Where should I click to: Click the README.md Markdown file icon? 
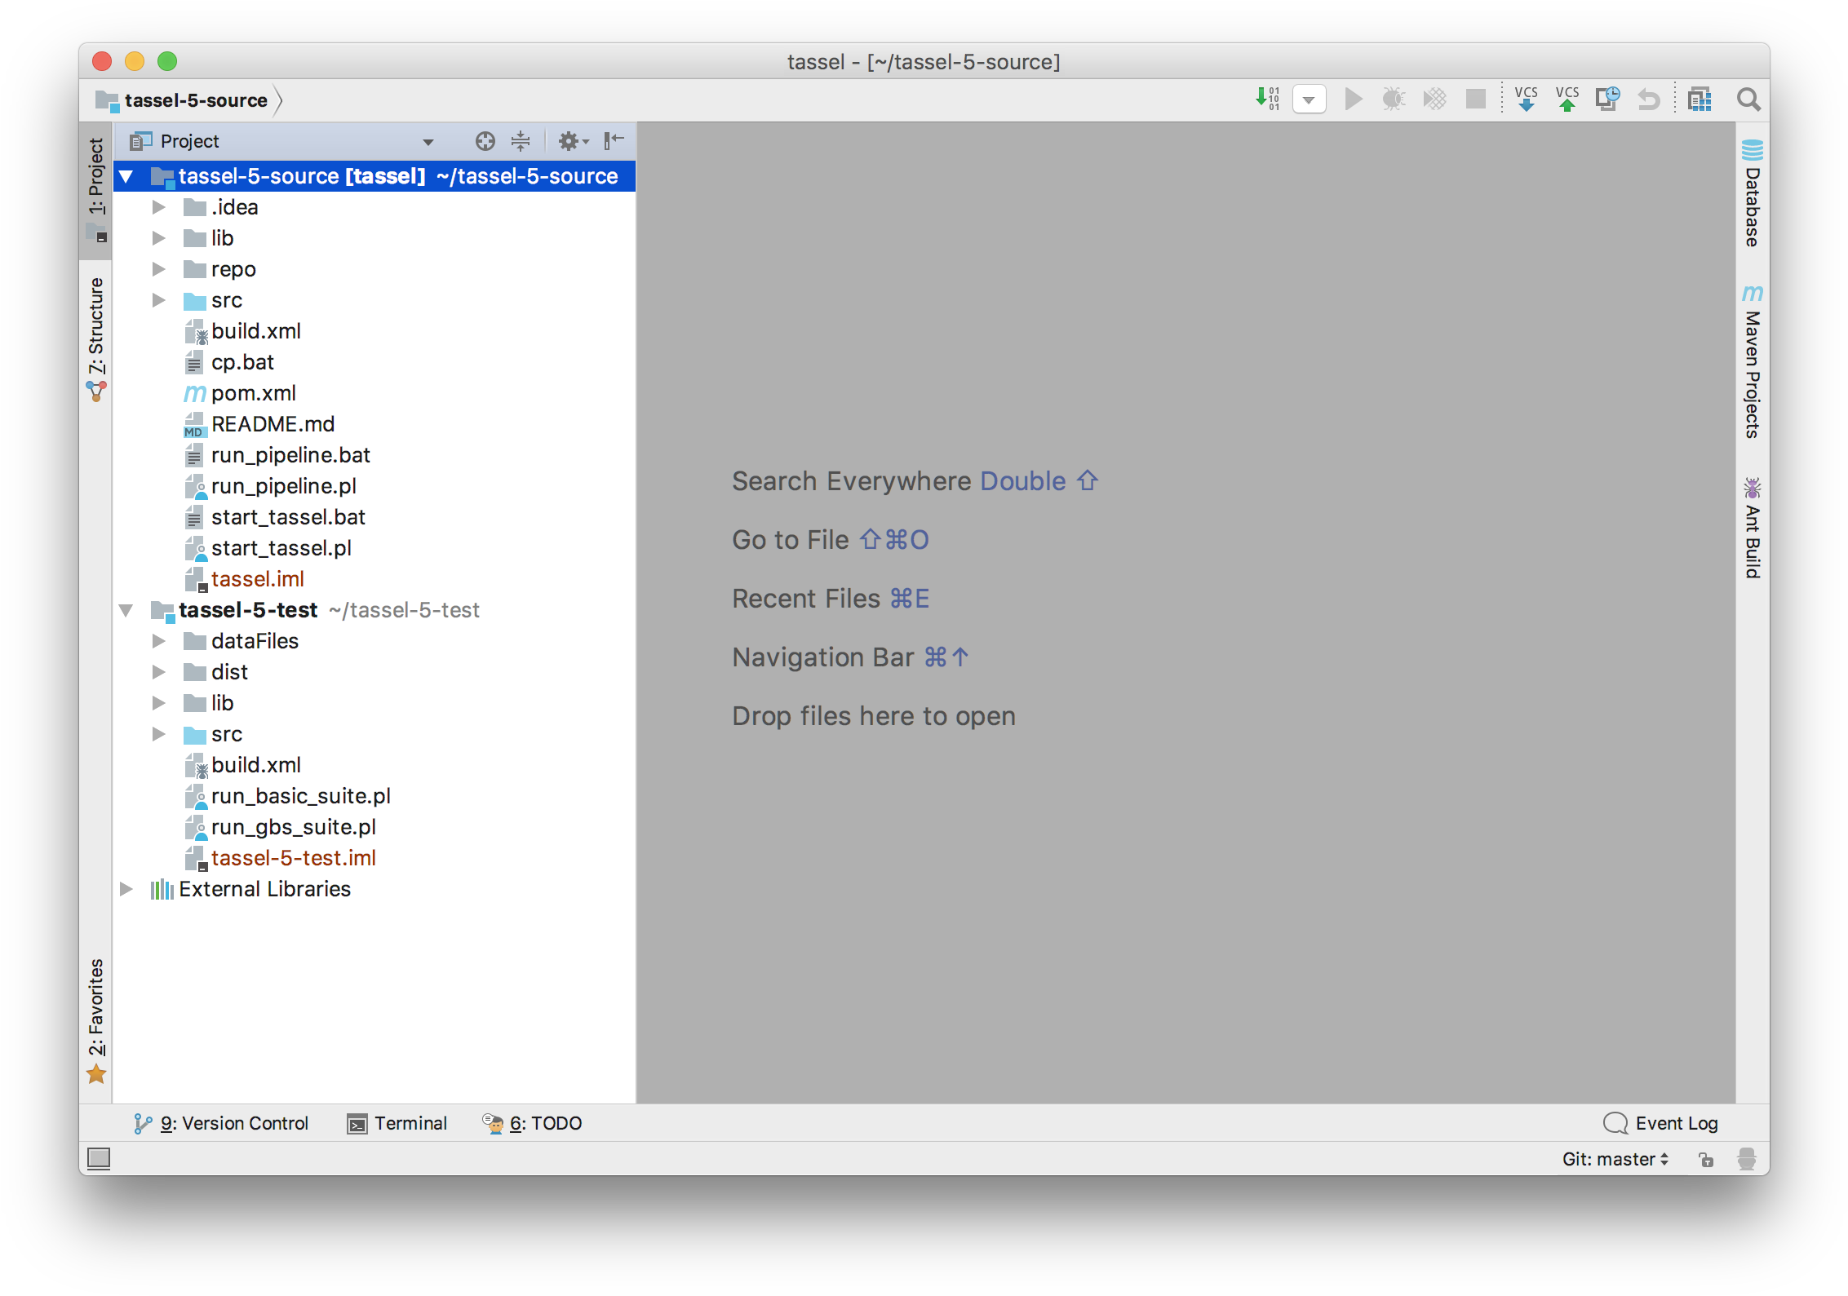(x=194, y=425)
